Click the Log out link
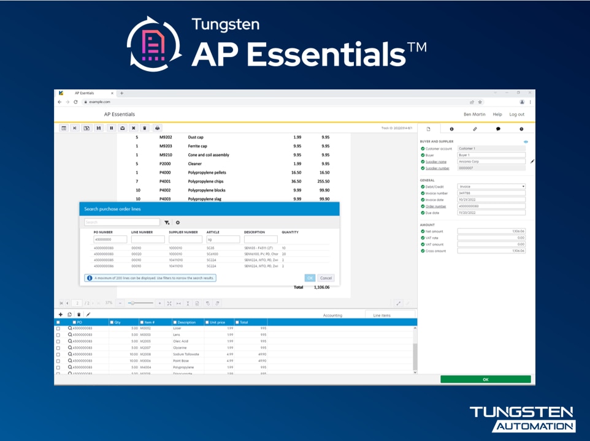 (x=516, y=115)
